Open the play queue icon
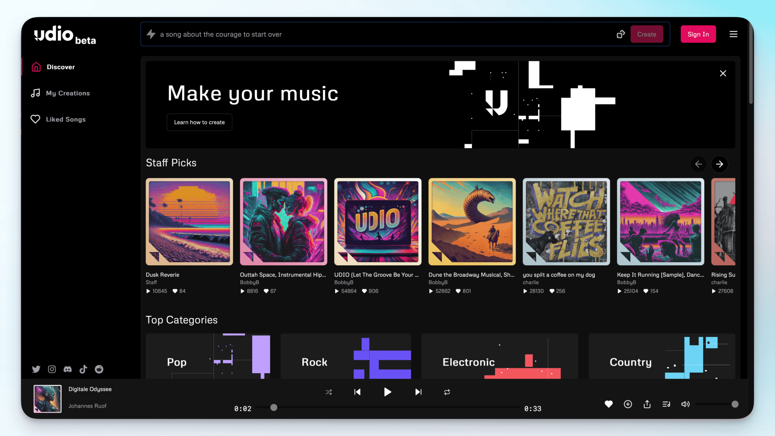Screen dimensions: 775x436 666,404
